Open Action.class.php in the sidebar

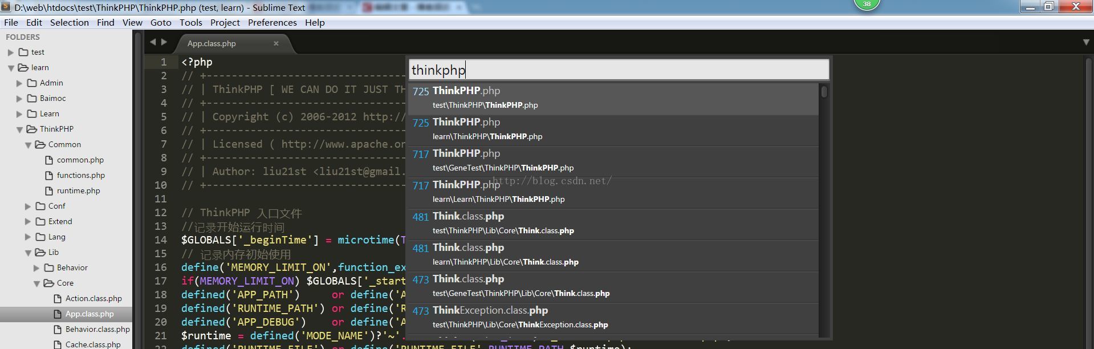click(93, 298)
